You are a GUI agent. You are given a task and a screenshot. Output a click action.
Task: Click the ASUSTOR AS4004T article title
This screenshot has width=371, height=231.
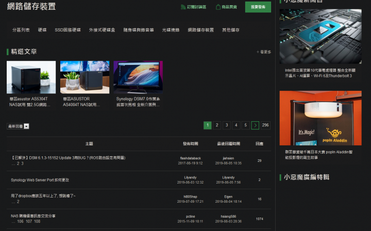coord(81,102)
